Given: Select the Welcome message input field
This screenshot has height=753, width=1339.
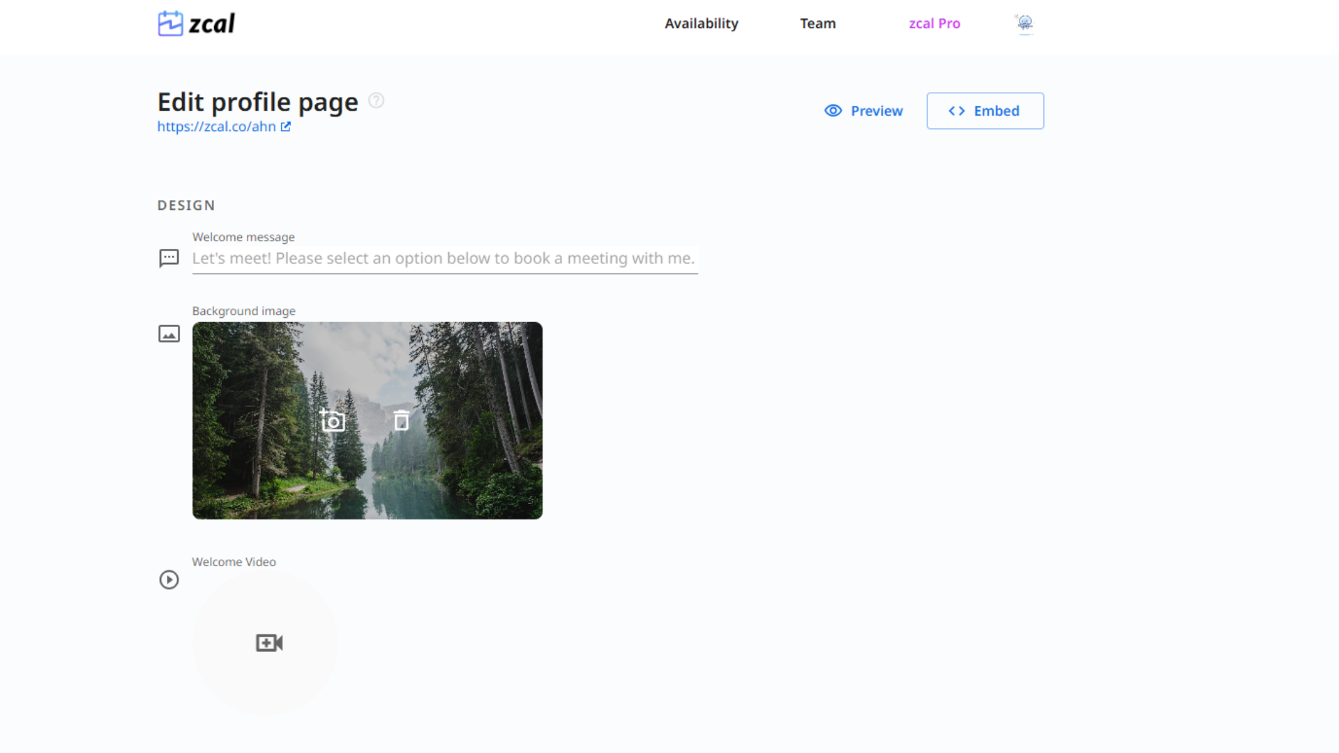Looking at the screenshot, I should tap(444, 257).
